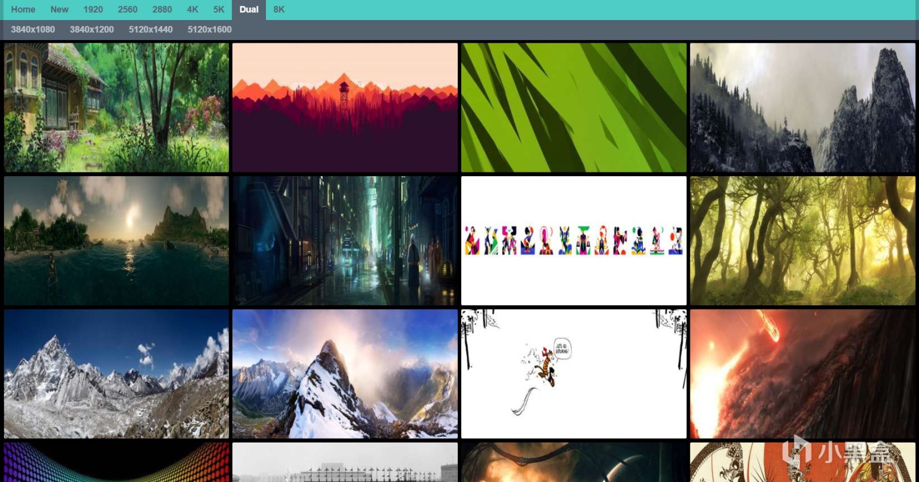The height and width of the screenshot is (482, 919).
Task: Open the rainy cyberpunk street wallpaper
Action: 345,241
